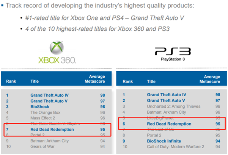Open Uncharted 2: Among Thieves entry
Screen dimensions: 228x155
171,106
